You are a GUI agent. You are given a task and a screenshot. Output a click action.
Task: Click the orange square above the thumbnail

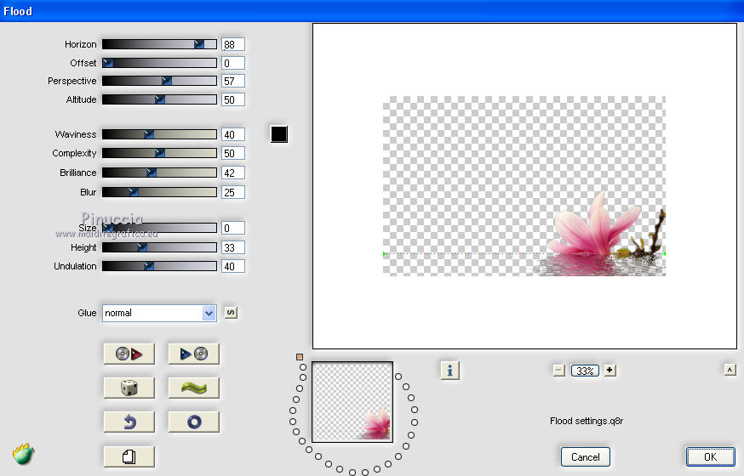coord(300,357)
